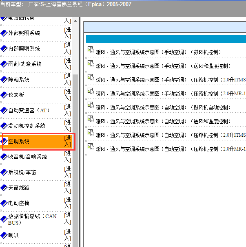The image size is (246, 247).
Task: Open 发动机控制系统 category
Action: 27,126
